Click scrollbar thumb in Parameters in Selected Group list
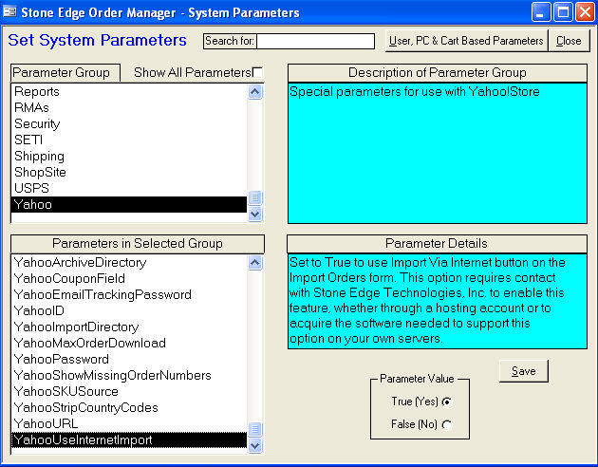 tap(255, 429)
